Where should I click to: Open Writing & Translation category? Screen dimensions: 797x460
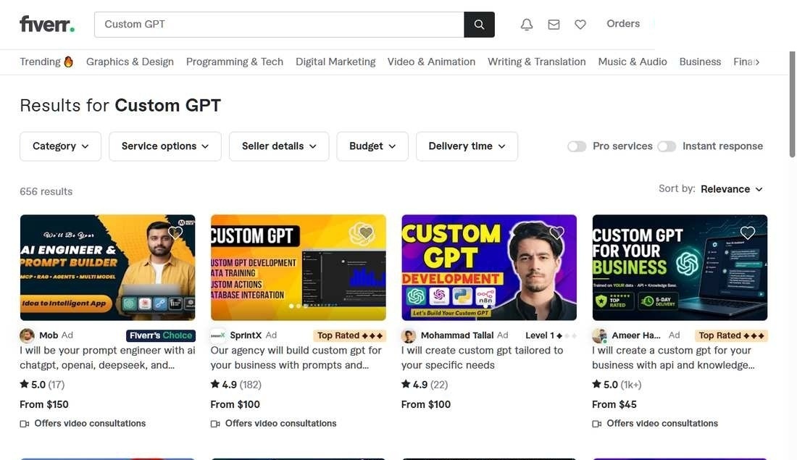[x=536, y=62]
